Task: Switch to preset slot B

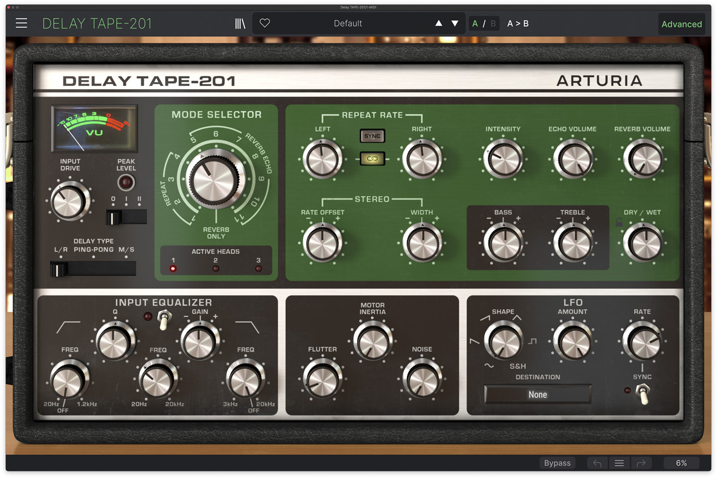Action: tap(493, 24)
